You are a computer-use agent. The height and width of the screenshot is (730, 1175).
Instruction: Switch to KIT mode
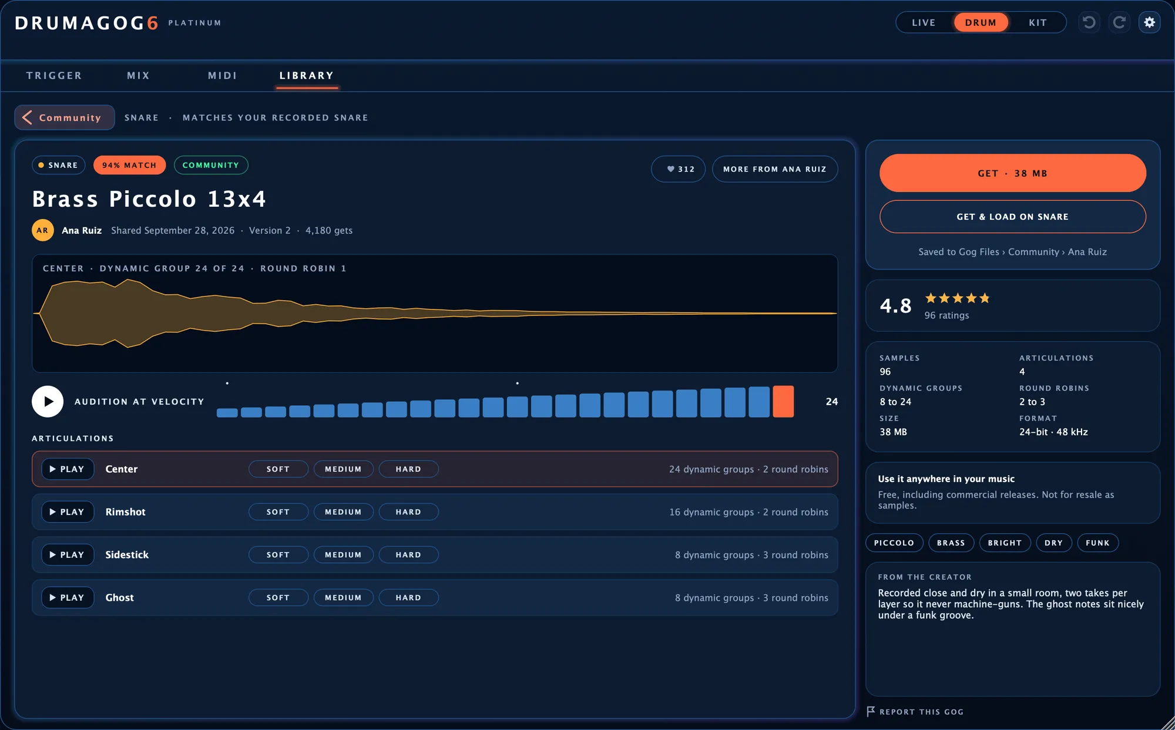click(x=1038, y=22)
